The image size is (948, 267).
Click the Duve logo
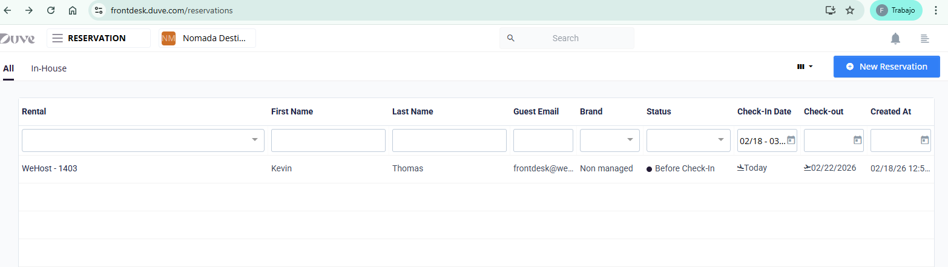click(x=18, y=39)
